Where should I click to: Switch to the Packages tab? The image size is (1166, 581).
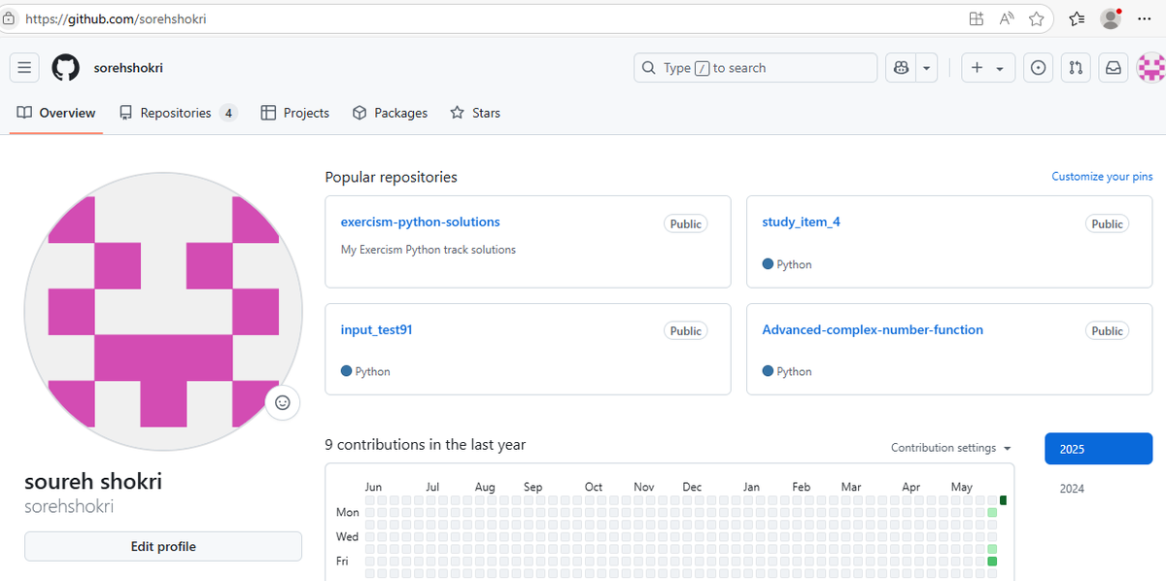pos(390,113)
